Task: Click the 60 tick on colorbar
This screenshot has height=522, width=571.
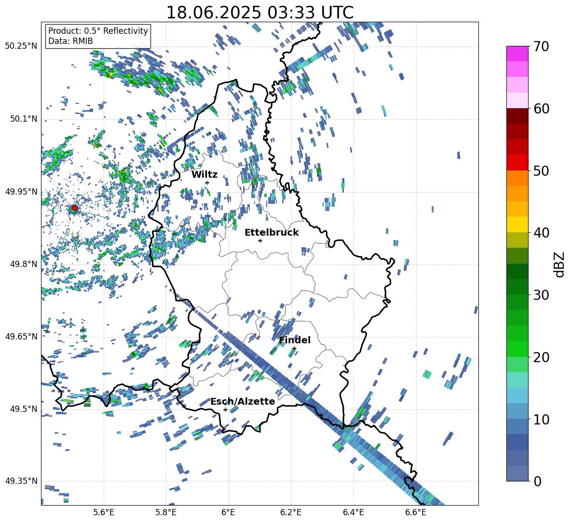Action: click(542, 109)
